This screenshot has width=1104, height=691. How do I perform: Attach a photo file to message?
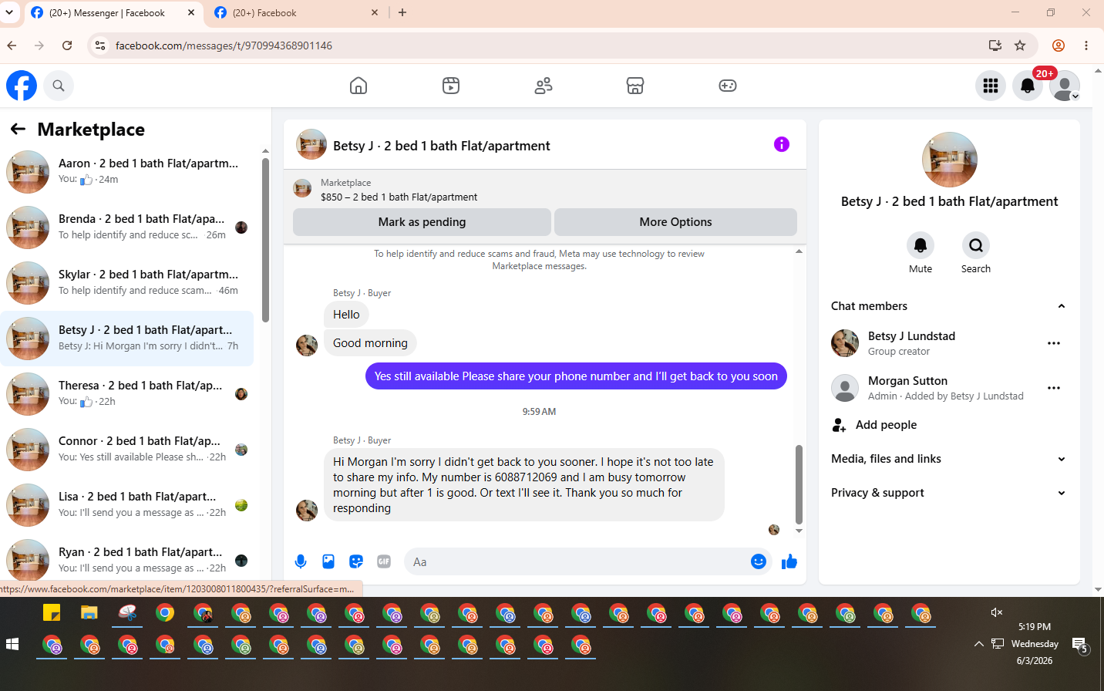pyautogui.click(x=328, y=561)
